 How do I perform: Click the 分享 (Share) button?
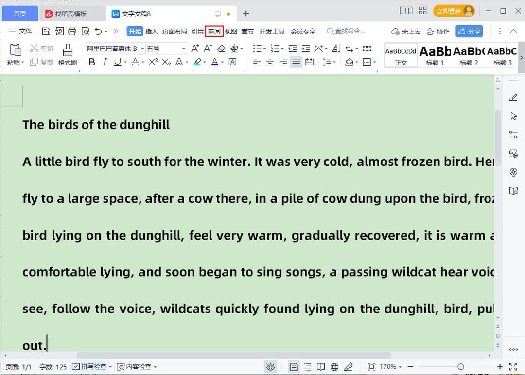point(469,32)
